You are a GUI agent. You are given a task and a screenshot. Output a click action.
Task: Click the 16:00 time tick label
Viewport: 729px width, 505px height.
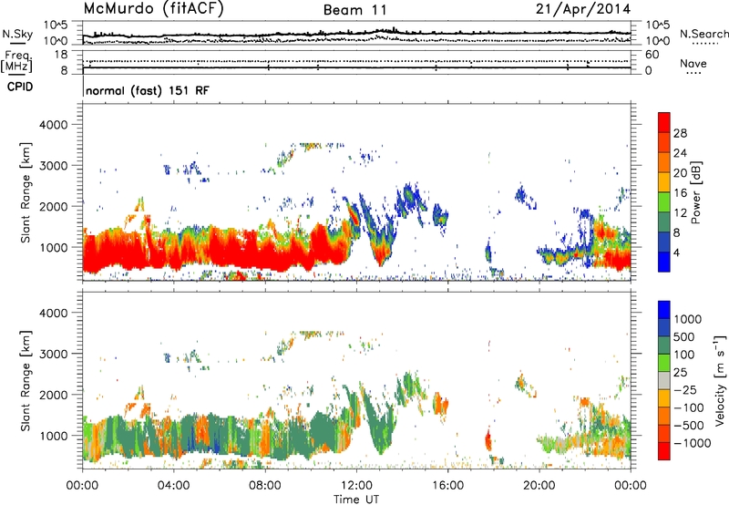447,486
